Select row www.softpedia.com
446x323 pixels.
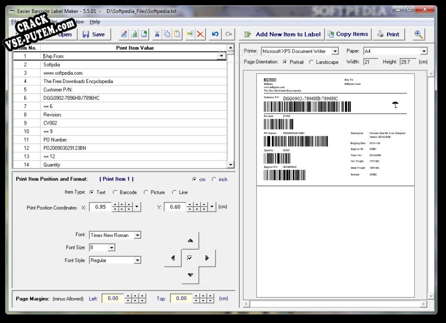click(120, 73)
